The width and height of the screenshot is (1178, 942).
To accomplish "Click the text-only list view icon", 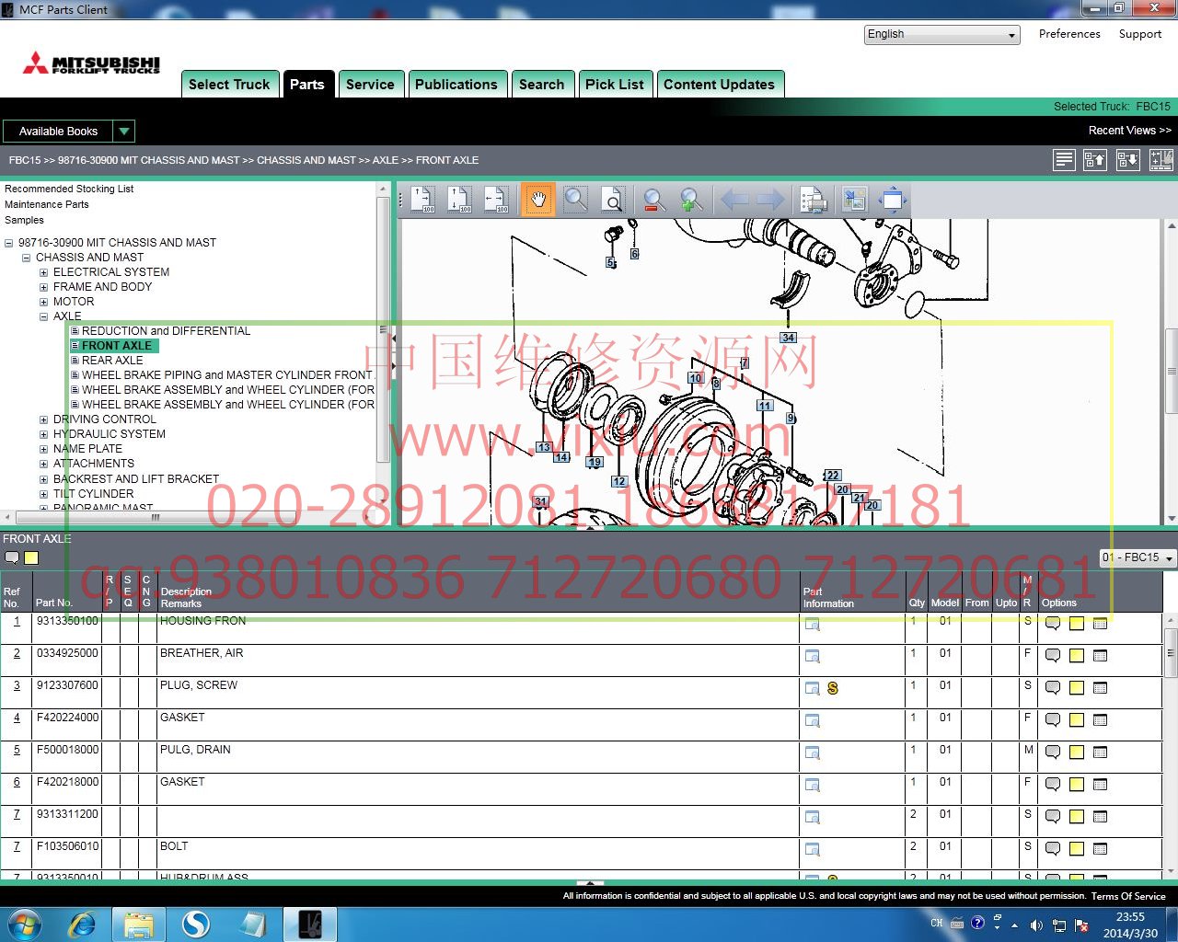I will [x=1064, y=160].
